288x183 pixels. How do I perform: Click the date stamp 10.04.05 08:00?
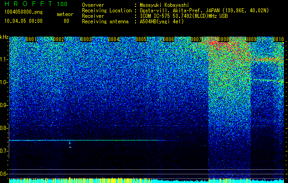(x=23, y=21)
